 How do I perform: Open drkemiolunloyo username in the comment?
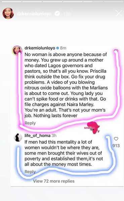tap(40, 48)
